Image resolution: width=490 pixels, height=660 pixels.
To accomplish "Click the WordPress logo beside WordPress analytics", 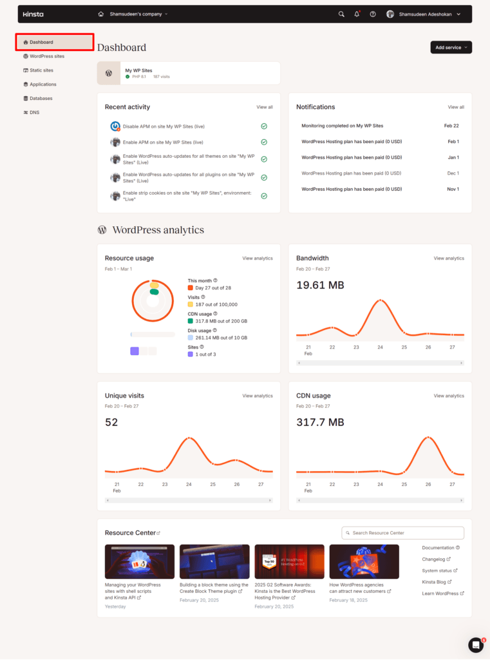I will [x=102, y=230].
